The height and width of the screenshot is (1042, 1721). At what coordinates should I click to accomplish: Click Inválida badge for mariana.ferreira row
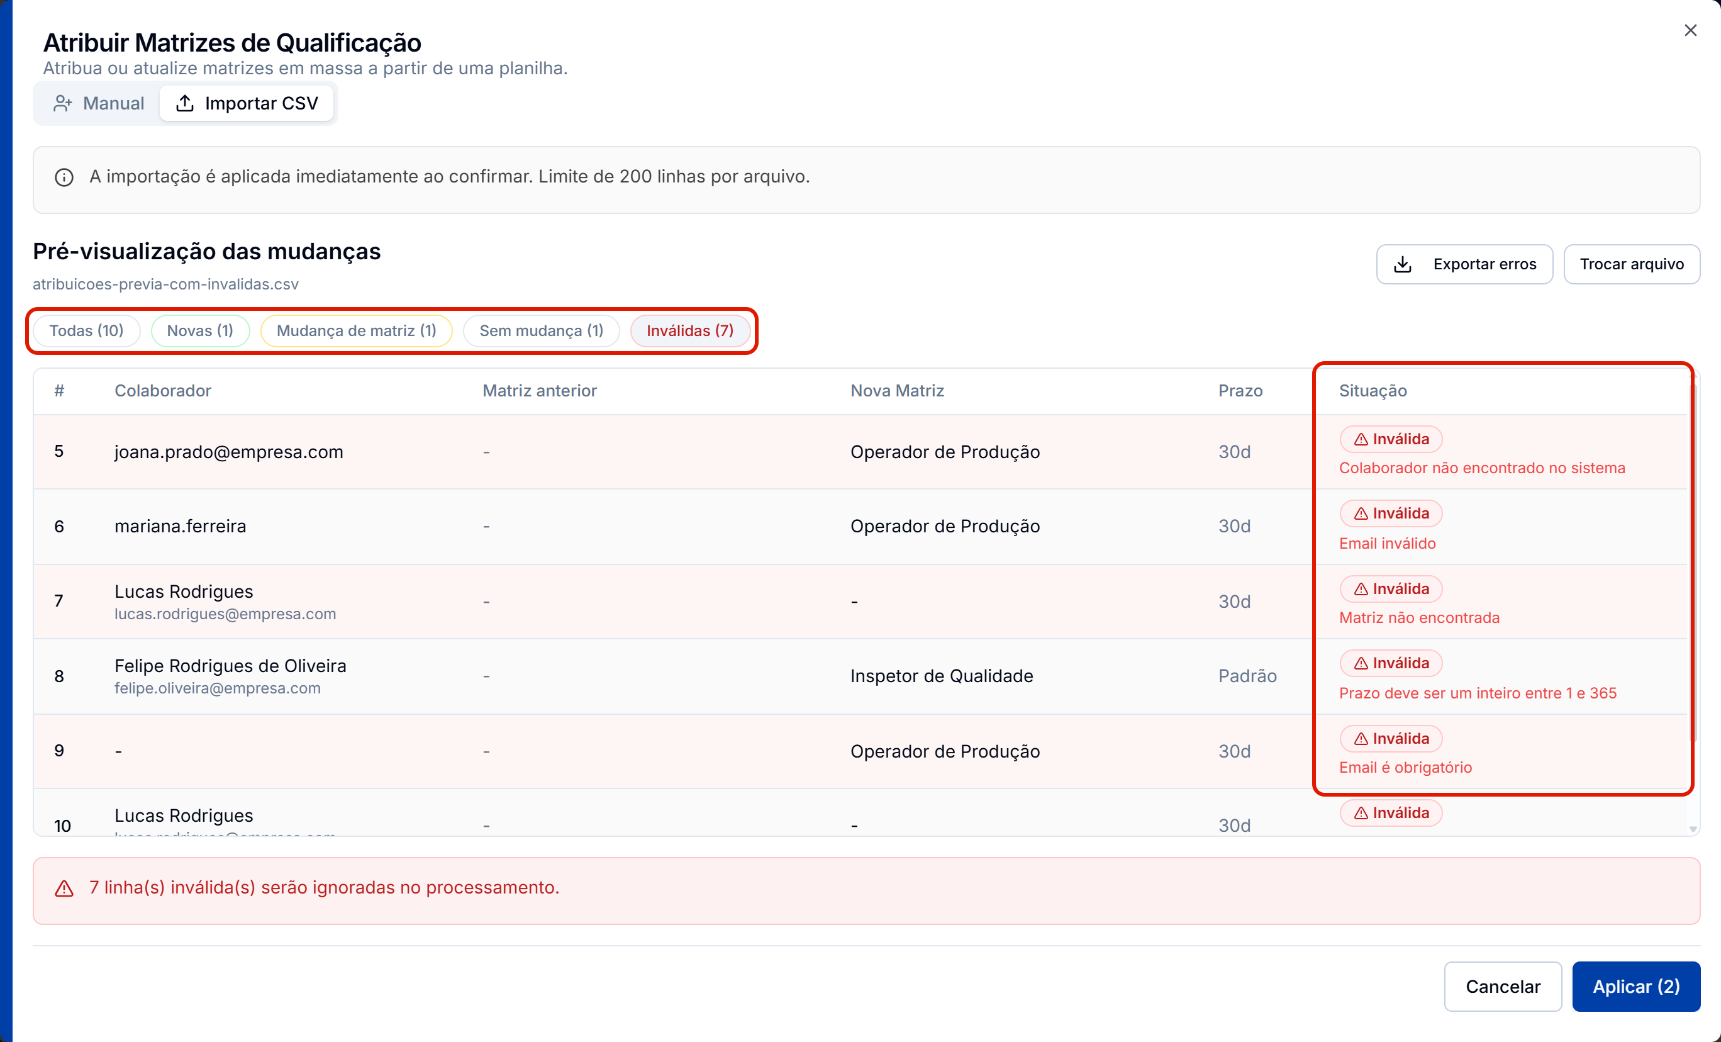(1391, 513)
